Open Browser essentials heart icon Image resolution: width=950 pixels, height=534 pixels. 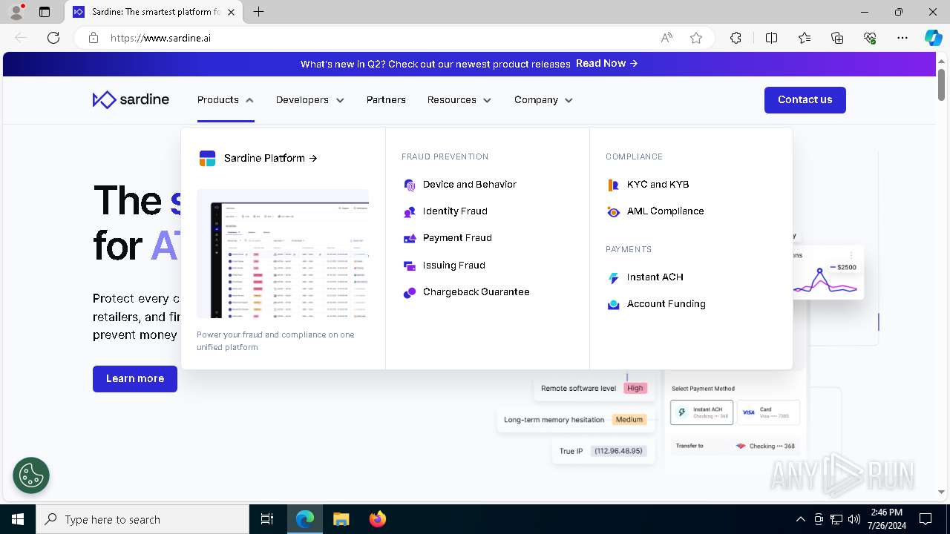click(x=870, y=38)
